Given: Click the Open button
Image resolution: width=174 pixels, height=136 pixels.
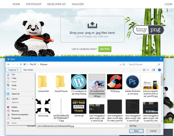Looking at the screenshot, I should [136, 131].
